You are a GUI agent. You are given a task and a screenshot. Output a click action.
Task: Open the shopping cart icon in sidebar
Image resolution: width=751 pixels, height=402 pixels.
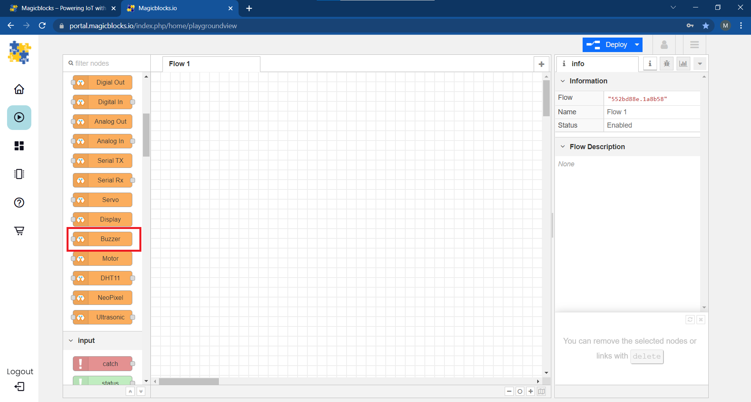(x=19, y=231)
